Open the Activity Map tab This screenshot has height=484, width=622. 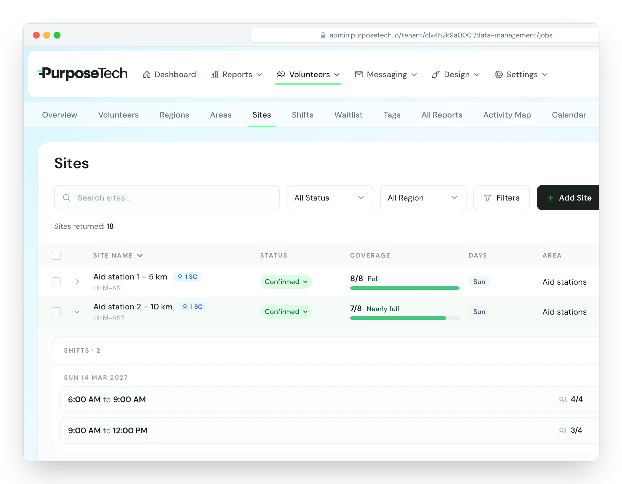(507, 115)
